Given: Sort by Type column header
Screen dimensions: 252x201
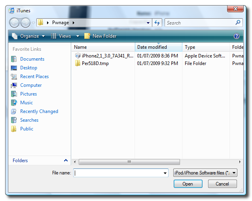Looking at the screenshot, I should (x=206, y=47).
